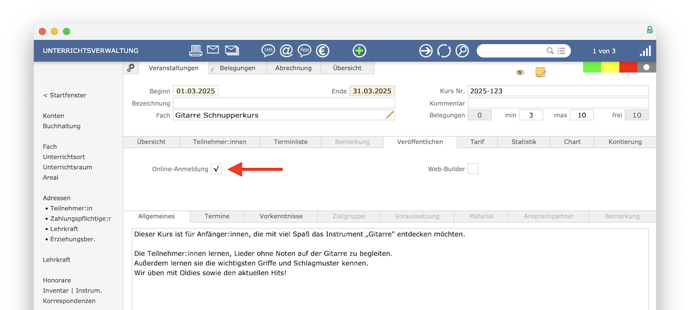Select the yellow status color

tap(610, 67)
